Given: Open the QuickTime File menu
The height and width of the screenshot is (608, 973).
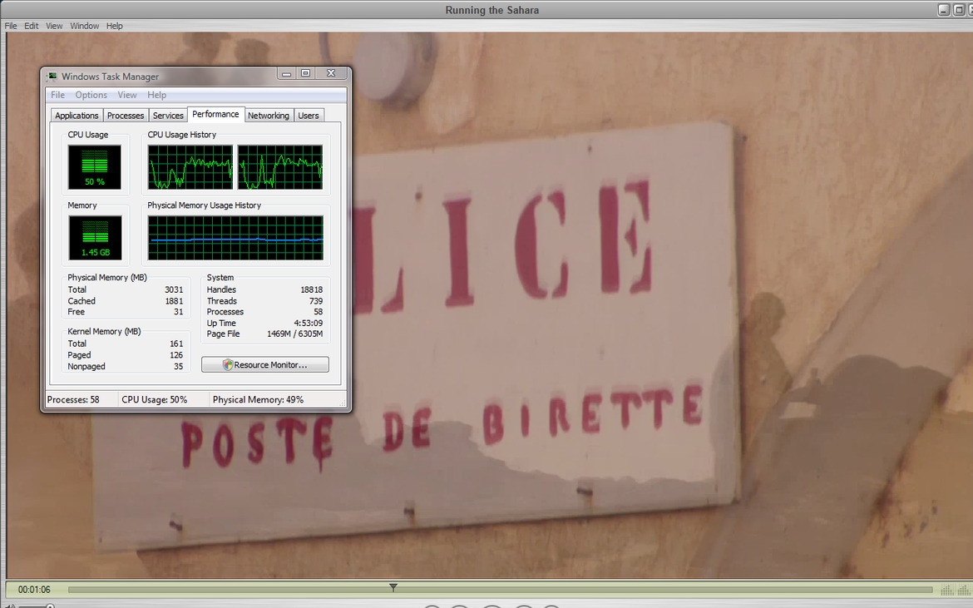Looking at the screenshot, I should tap(11, 26).
